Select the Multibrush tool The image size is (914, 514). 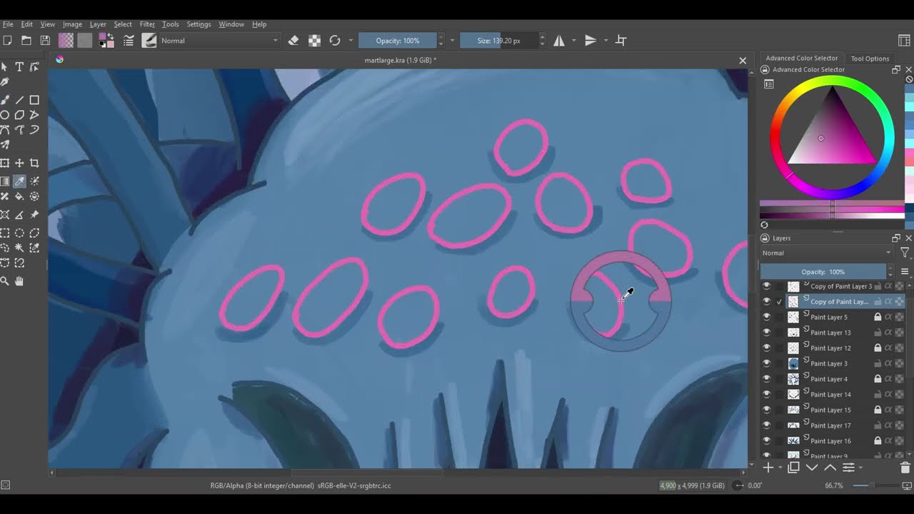[x=4, y=145]
